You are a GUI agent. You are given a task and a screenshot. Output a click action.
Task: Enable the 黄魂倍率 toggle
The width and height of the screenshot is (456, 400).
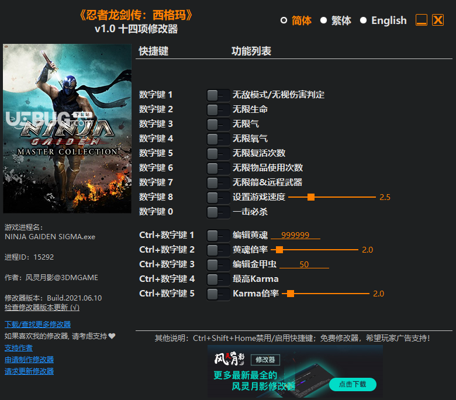pyautogui.click(x=218, y=250)
